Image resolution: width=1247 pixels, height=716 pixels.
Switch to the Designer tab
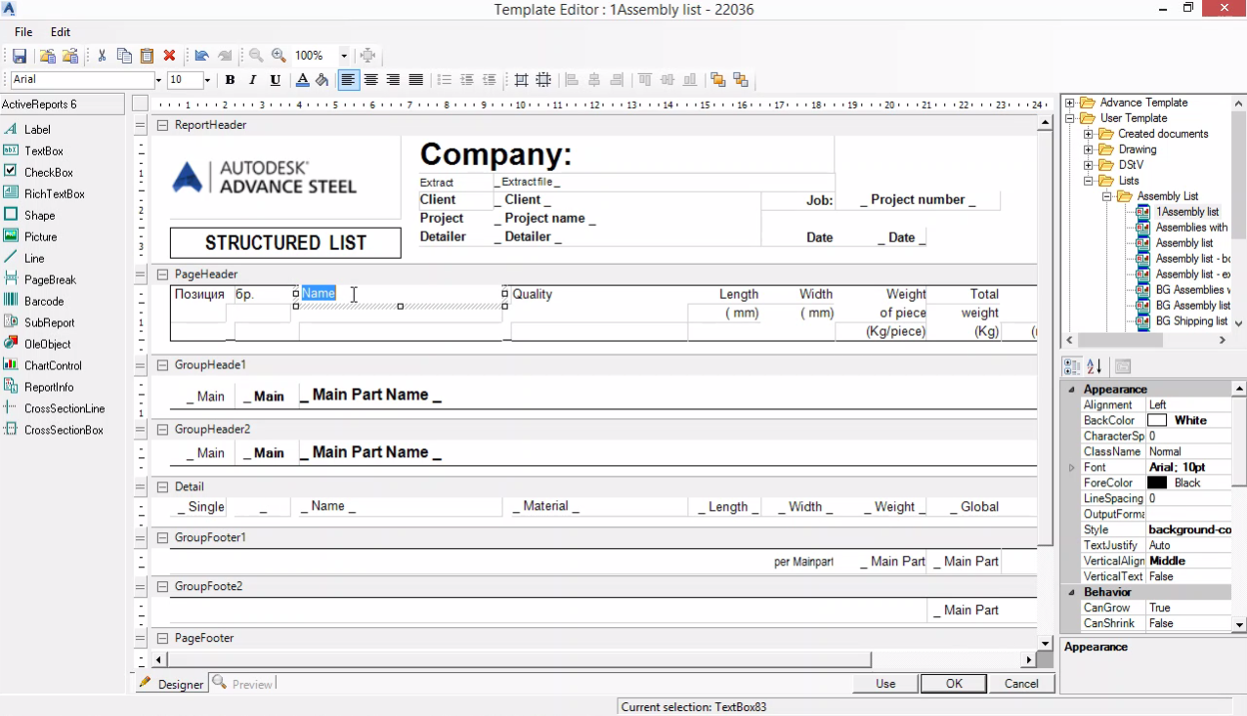pyautogui.click(x=171, y=684)
